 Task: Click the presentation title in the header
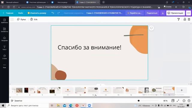point(104,13)
